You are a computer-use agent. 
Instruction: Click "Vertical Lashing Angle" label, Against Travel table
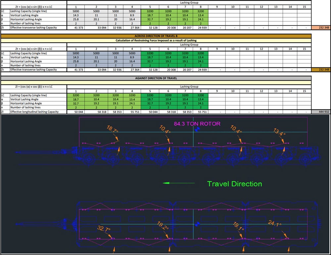(24, 99)
